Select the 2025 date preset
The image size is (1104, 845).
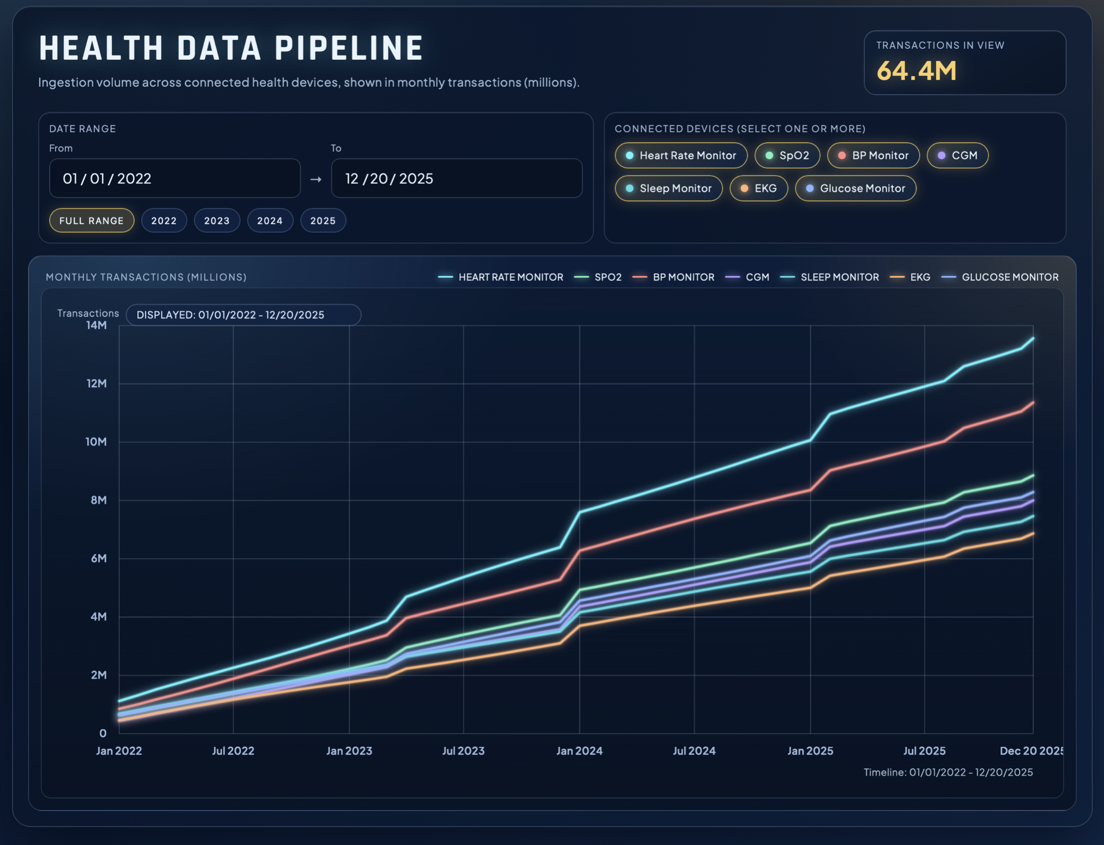click(323, 220)
